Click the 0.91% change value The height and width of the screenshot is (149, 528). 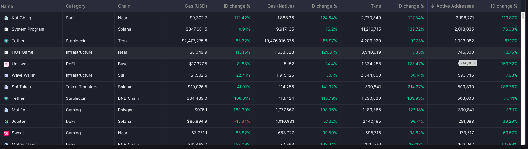(x=244, y=29)
